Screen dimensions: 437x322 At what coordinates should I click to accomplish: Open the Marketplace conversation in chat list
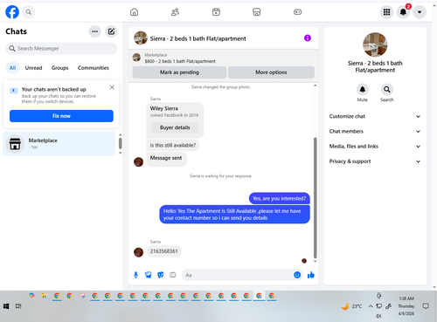coord(59,144)
